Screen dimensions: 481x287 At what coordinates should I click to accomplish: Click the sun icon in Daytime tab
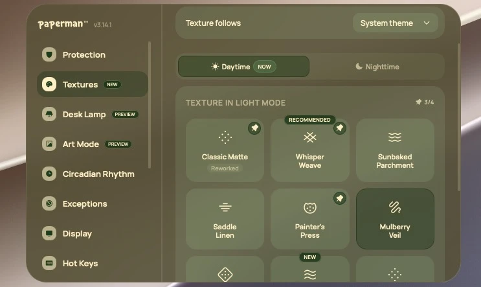coord(215,67)
